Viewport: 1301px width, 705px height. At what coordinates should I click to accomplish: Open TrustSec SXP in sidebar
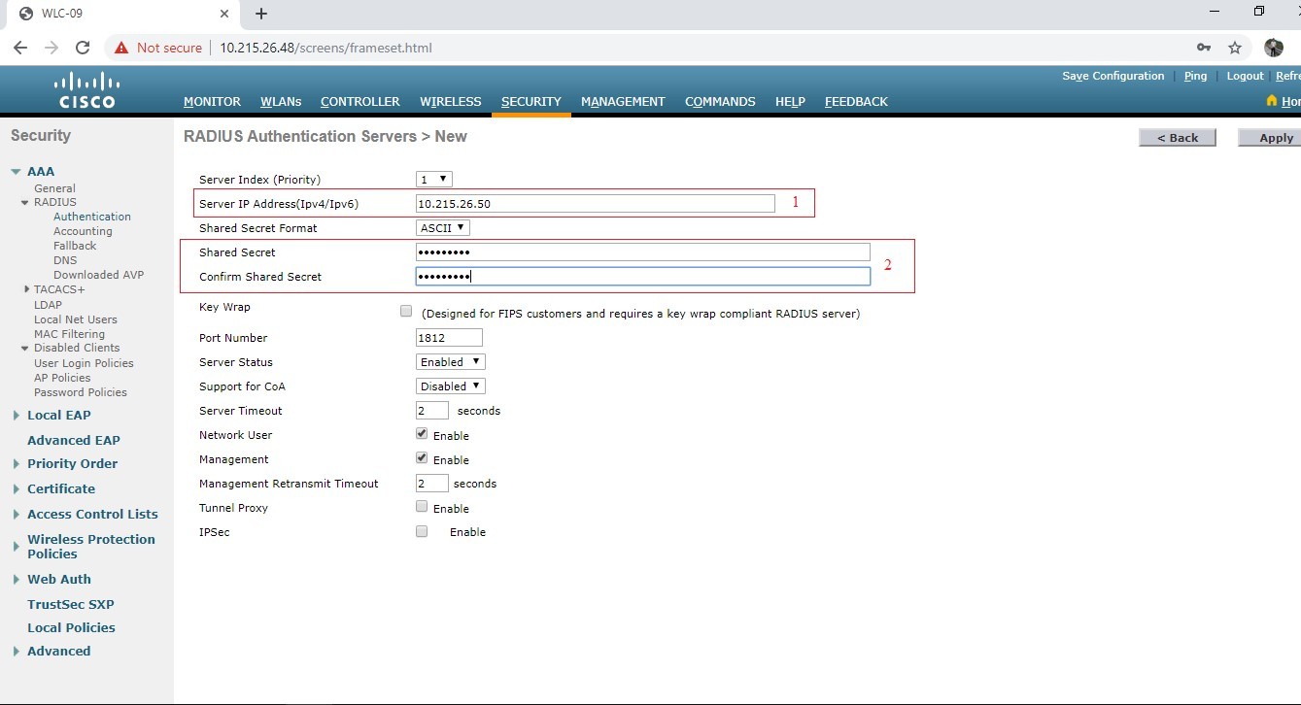(71, 604)
